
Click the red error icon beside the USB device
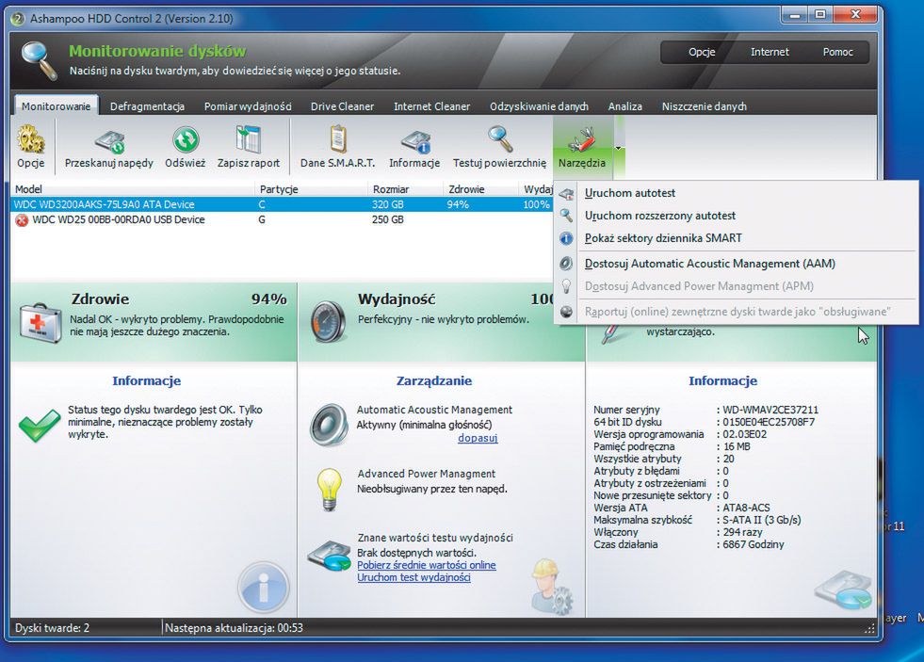tap(22, 219)
